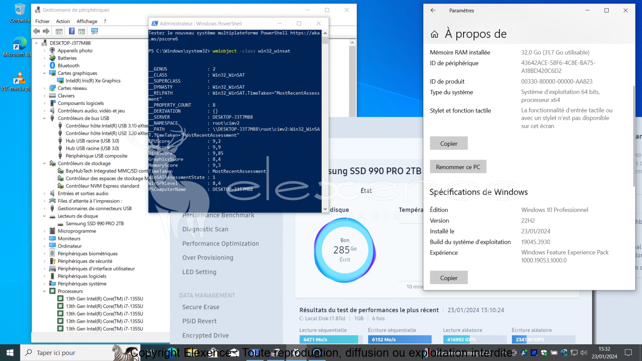Open the Windows Start button
This screenshot has height=361, width=642.
coord(10,352)
